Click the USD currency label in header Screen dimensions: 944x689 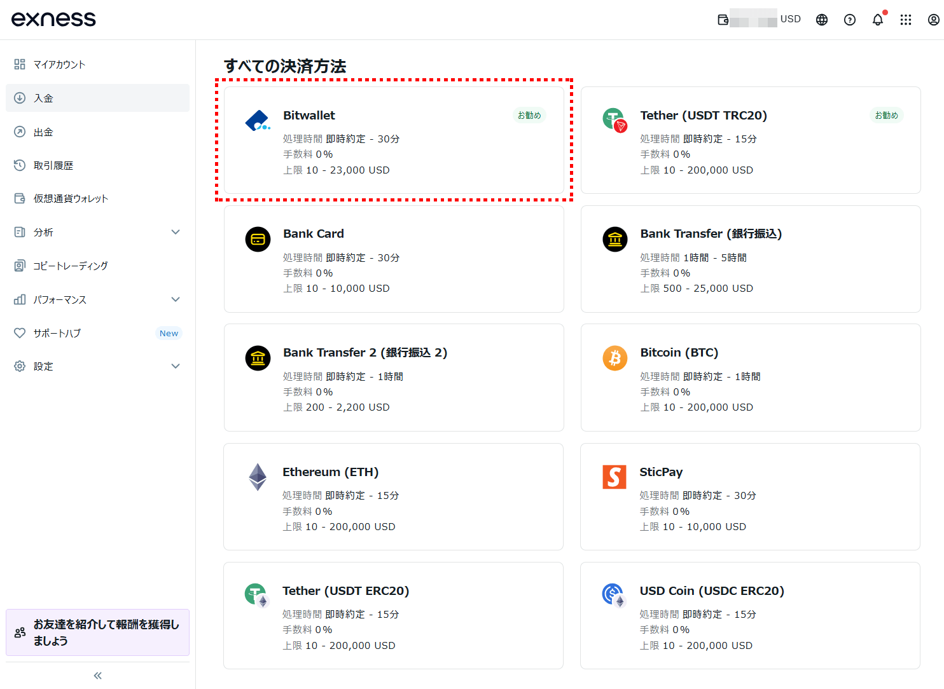(791, 19)
